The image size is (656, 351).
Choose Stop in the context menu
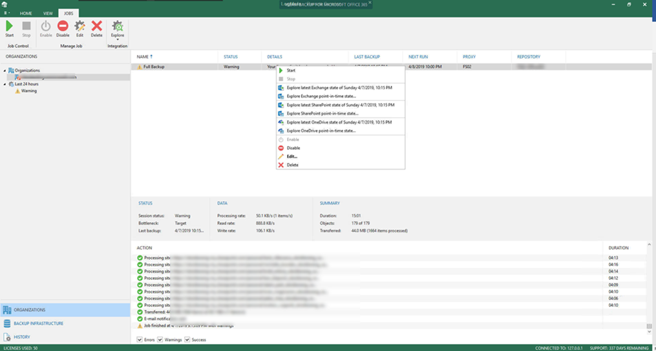[x=341, y=79]
